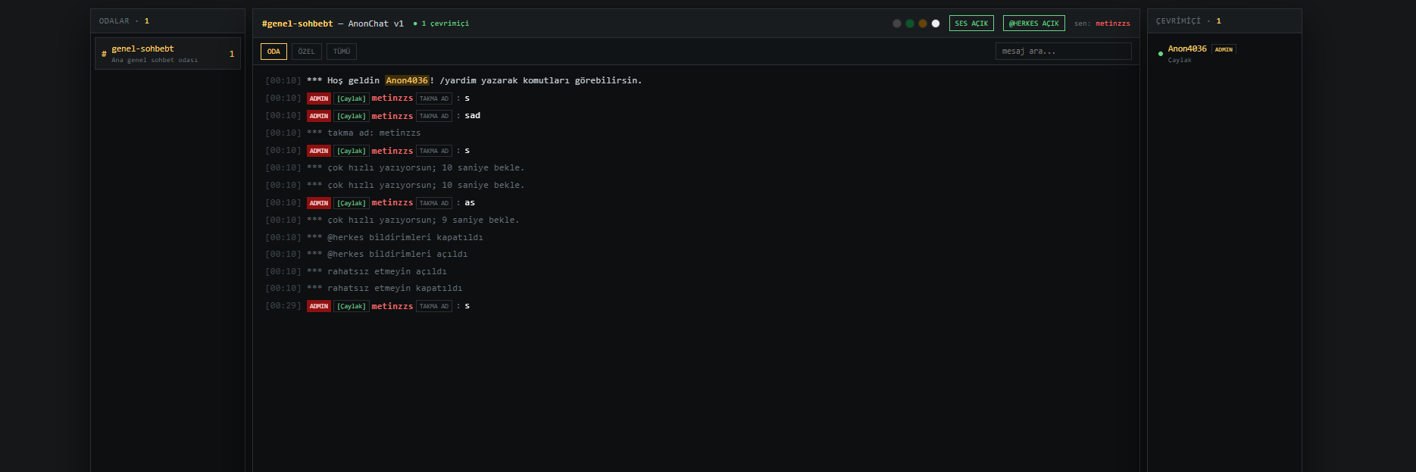Click the unread count 1 on genel-sohbebt row
Viewport: 1416px width, 472px height.
click(x=232, y=54)
